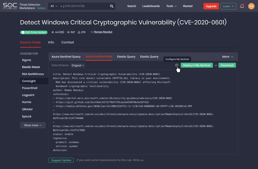Viewport: 258px width, 169px height.
Task: Click the SOC Prime Verified badge
Action: pos(34,32)
